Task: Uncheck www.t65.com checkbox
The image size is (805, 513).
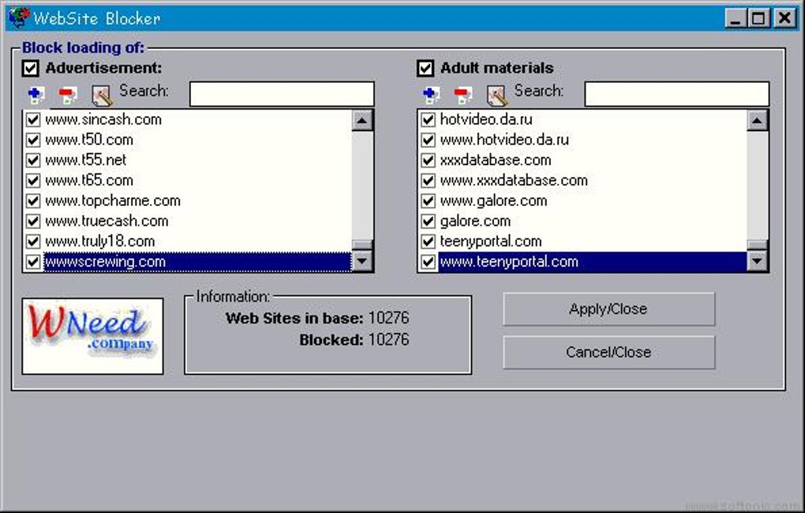Action: click(33, 180)
